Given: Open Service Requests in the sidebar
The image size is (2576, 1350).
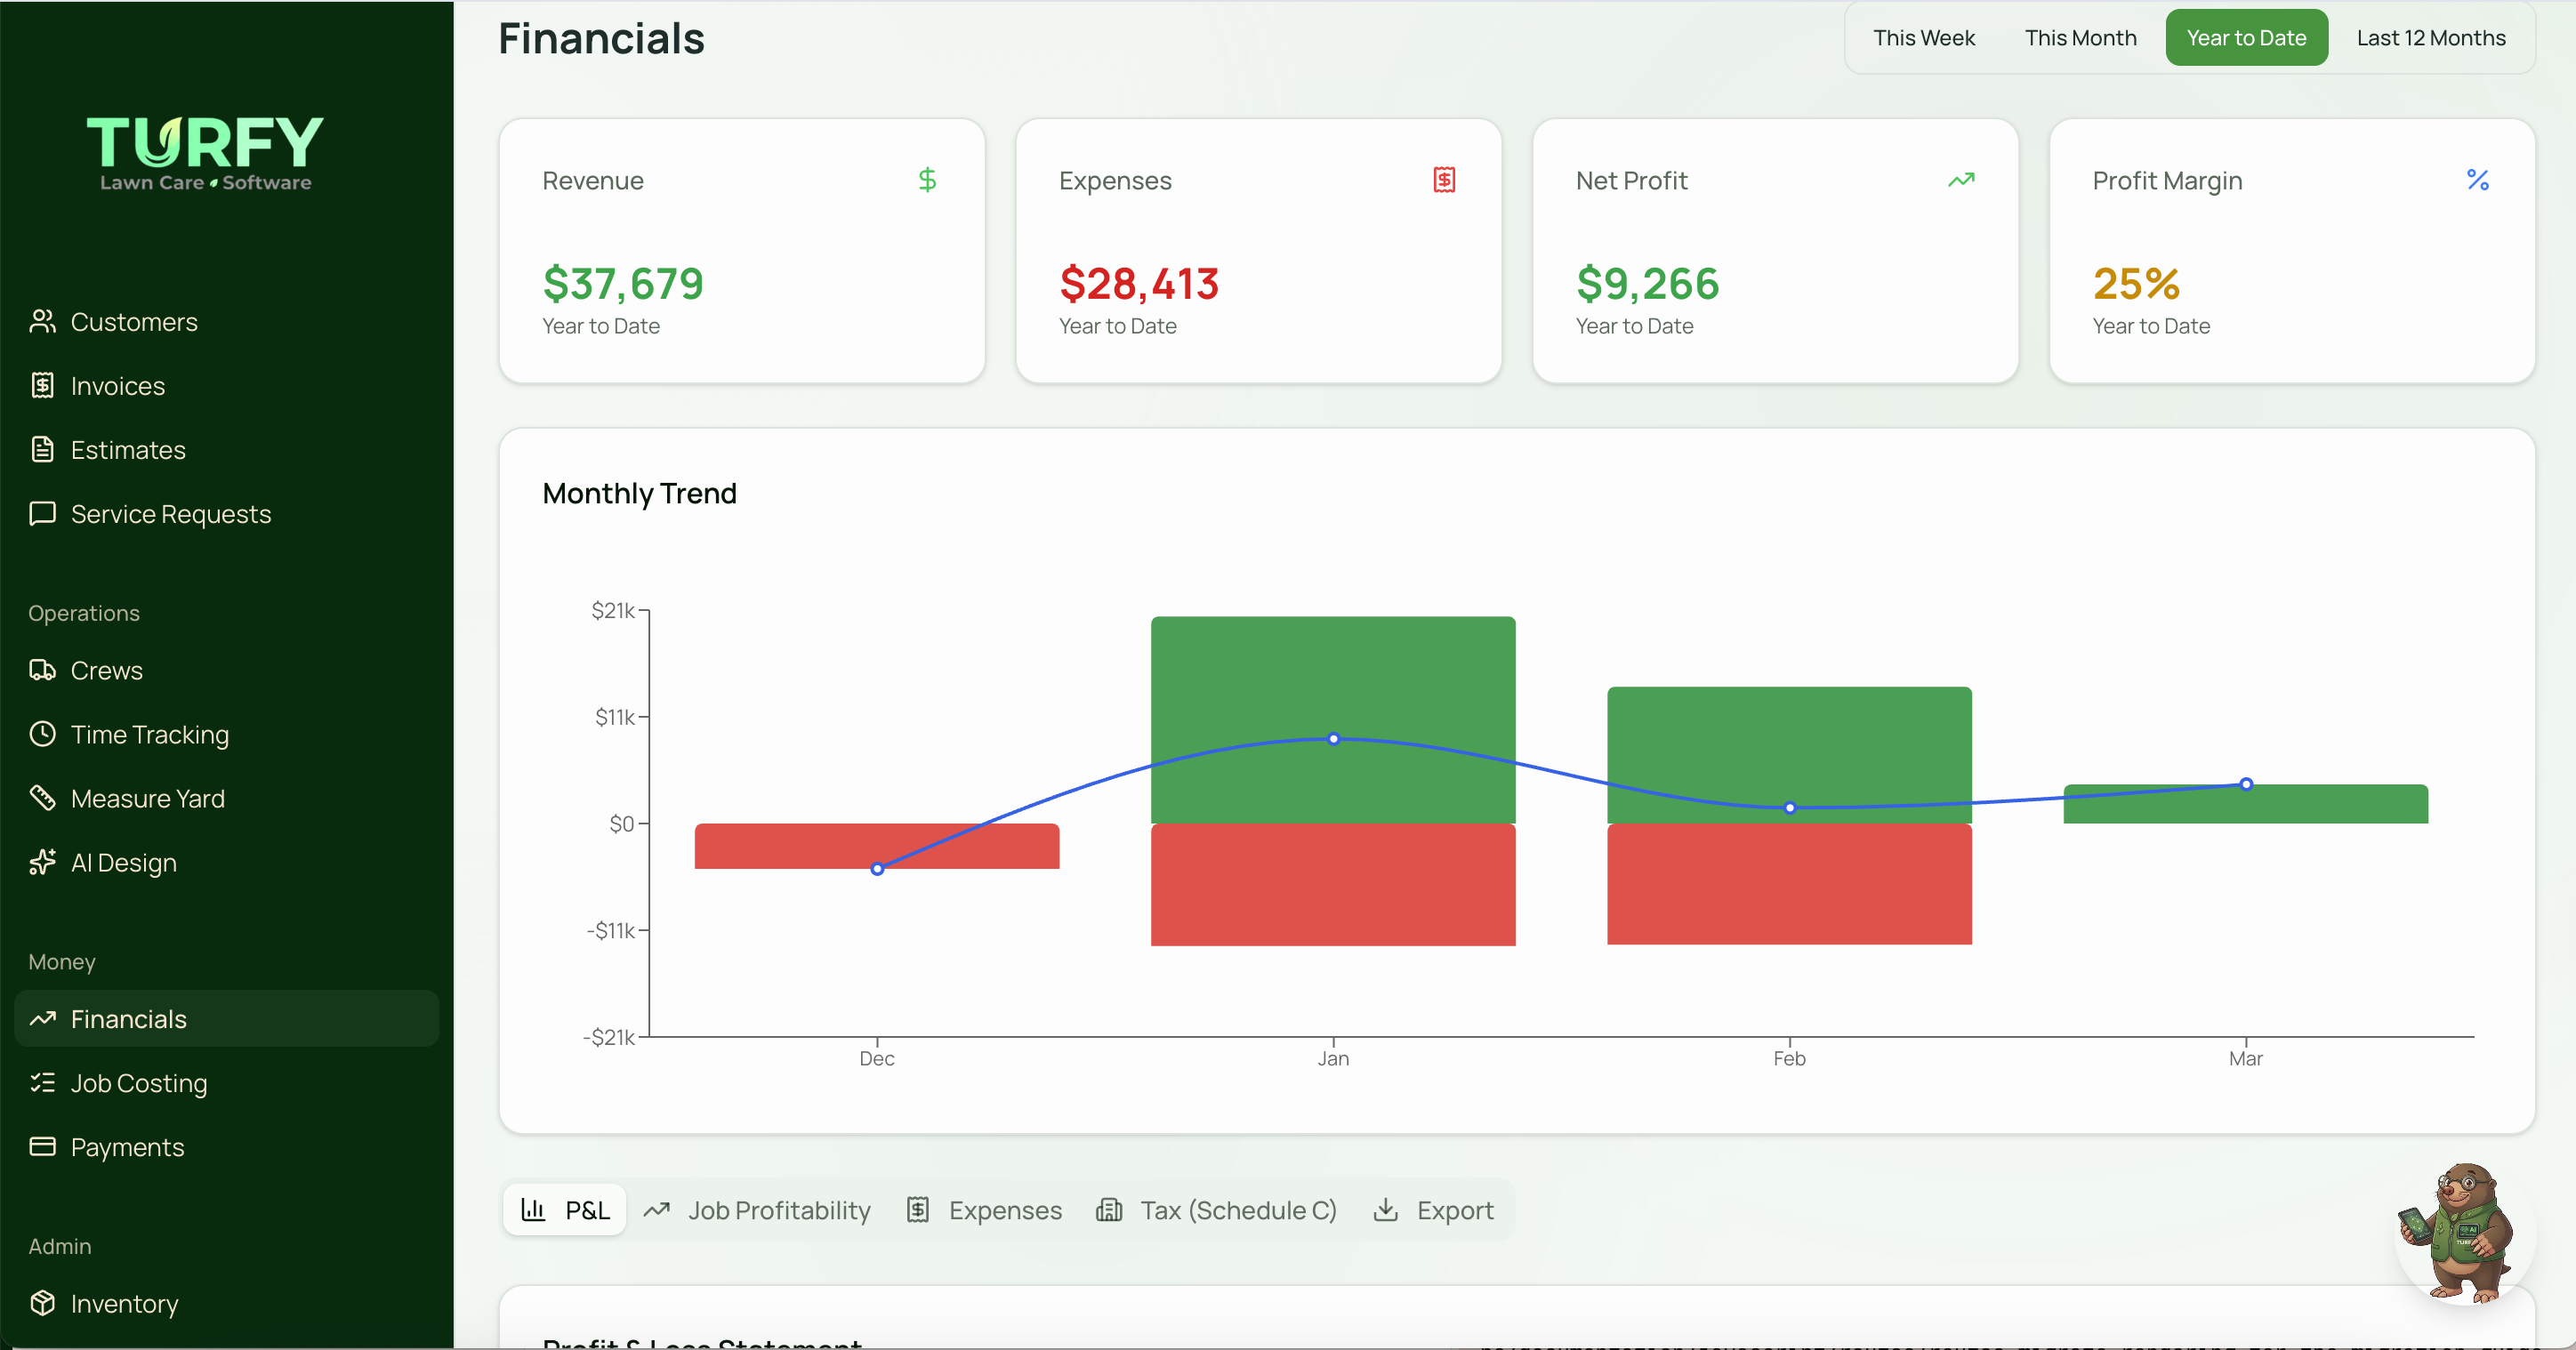Looking at the screenshot, I should (227, 513).
